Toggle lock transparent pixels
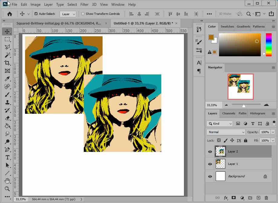The width and height of the screenshot is (278, 203). [x=219, y=140]
